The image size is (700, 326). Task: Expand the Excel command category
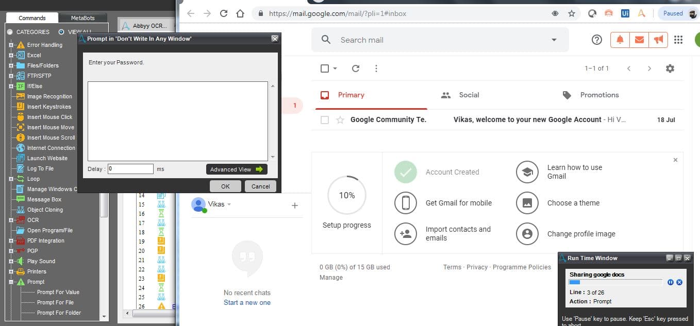click(11, 55)
